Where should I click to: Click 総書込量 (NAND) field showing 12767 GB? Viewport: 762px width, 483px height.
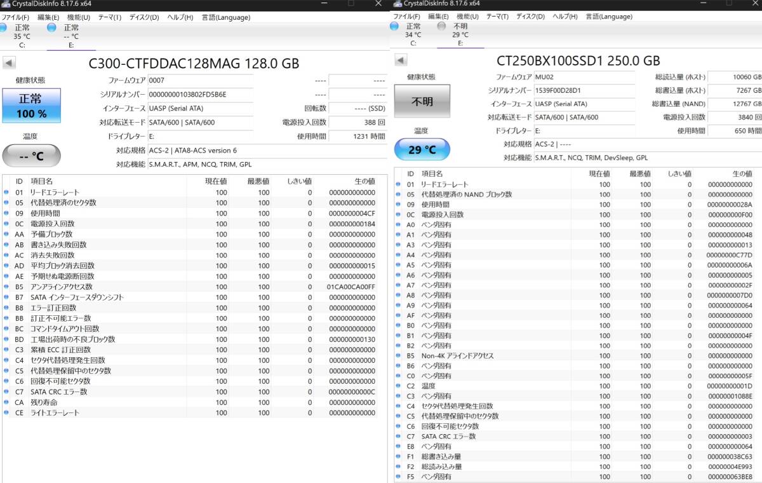point(735,104)
